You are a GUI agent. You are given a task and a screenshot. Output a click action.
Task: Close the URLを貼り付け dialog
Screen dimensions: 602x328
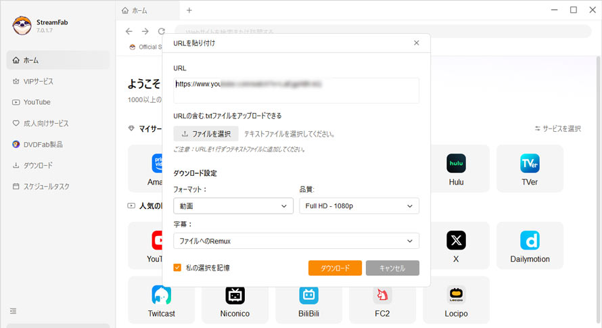(417, 43)
